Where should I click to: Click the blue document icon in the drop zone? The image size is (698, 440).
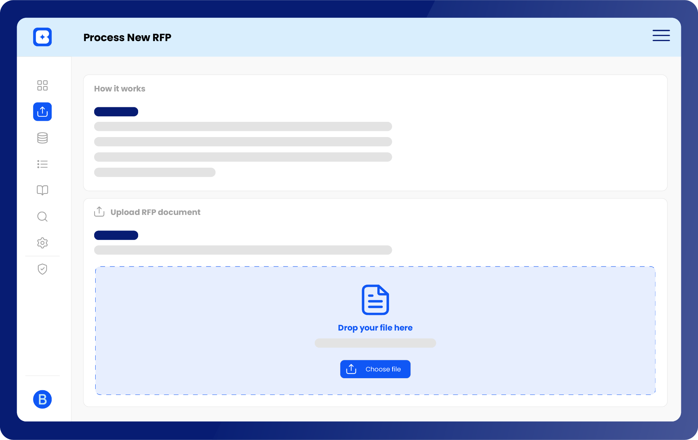pyautogui.click(x=375, y=300)
